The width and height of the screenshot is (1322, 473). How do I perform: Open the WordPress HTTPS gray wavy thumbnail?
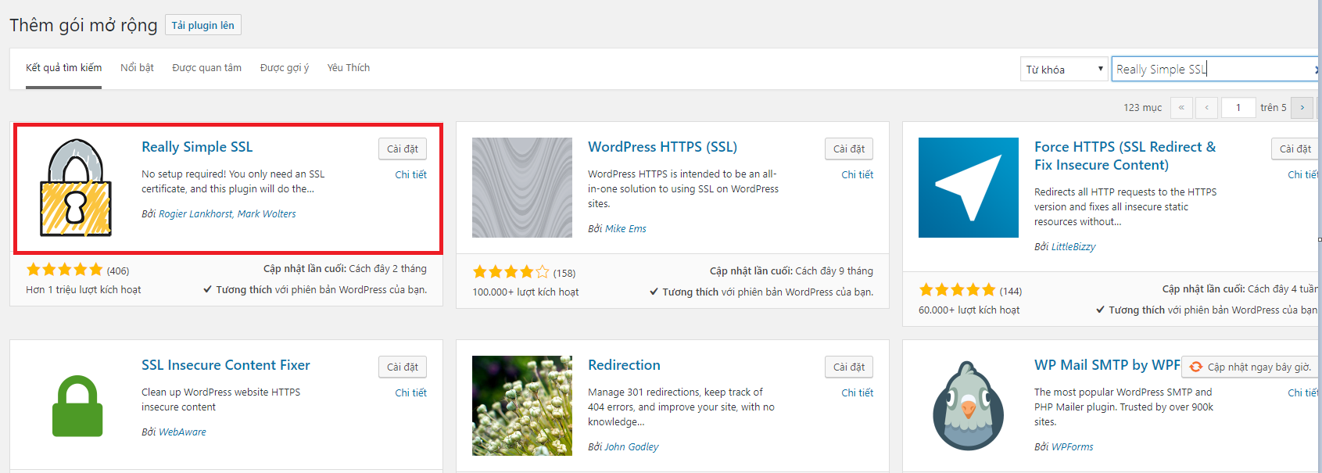[522, 188]
